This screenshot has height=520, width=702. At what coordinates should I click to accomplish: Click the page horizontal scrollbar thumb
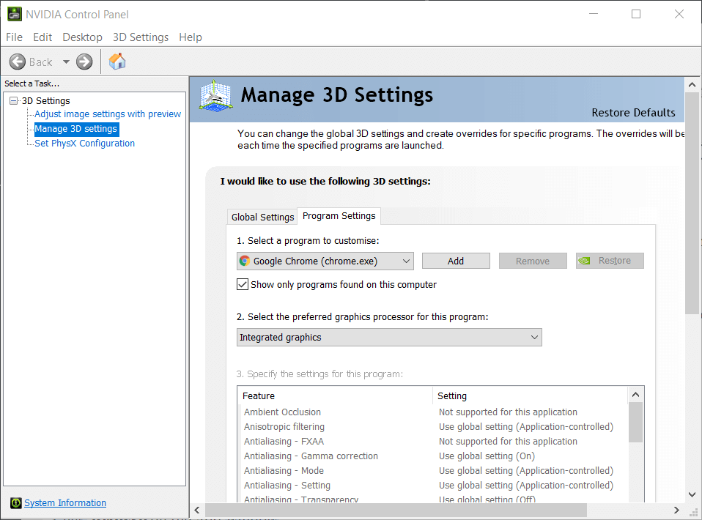[396, 510]
